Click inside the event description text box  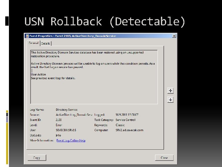tap(94, 77)
